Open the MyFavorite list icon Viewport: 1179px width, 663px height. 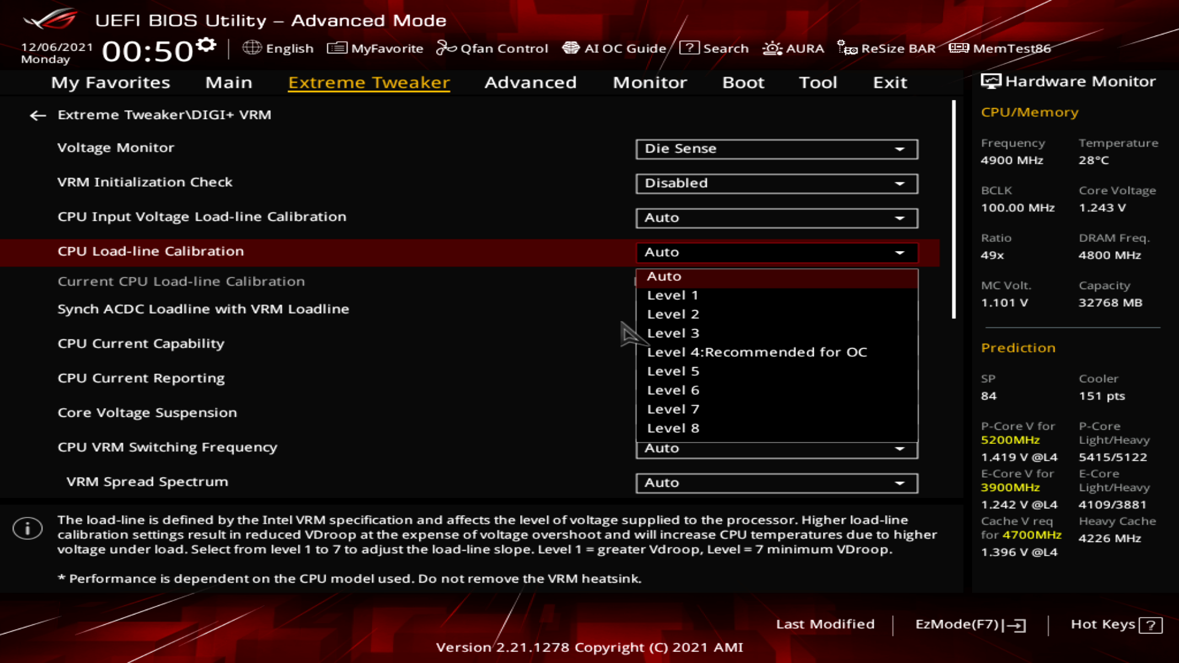[337, 48]
